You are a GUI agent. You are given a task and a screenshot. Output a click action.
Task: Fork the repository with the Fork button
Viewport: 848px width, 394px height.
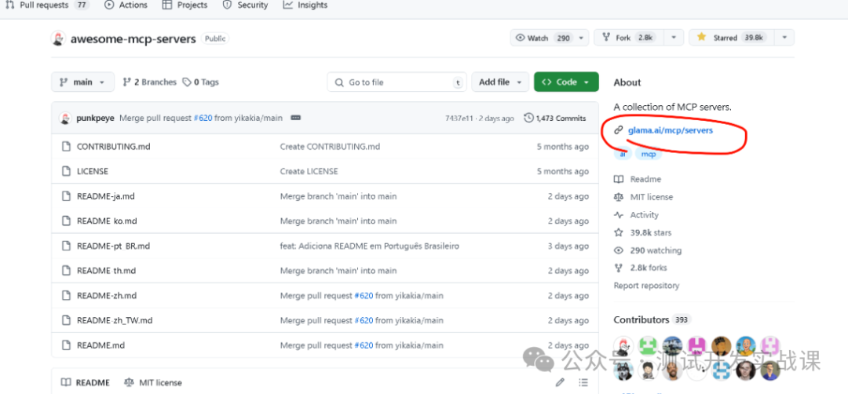629,38
